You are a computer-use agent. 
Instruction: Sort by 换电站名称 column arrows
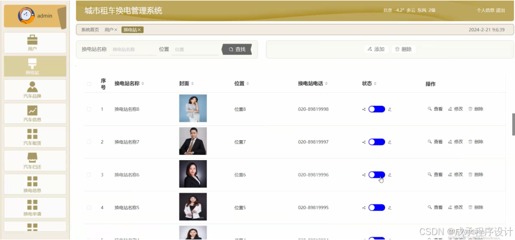(142, 84)
